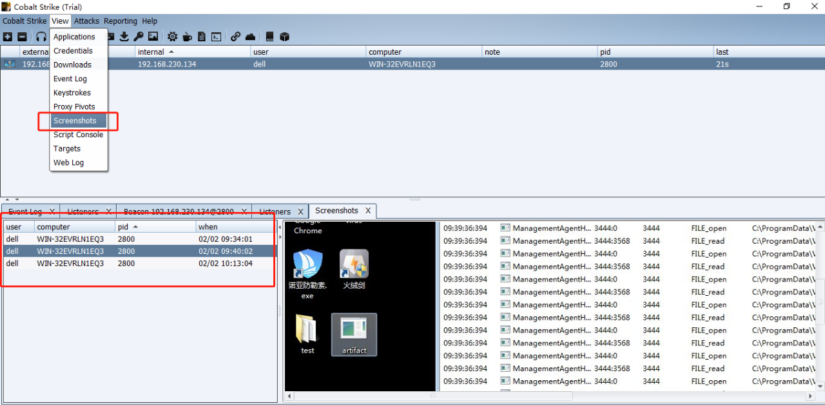The height and width of the screenshot is (406, 825).
Task: Choose Keystrokes from the View menu
Action: click(x=79, y=93)
